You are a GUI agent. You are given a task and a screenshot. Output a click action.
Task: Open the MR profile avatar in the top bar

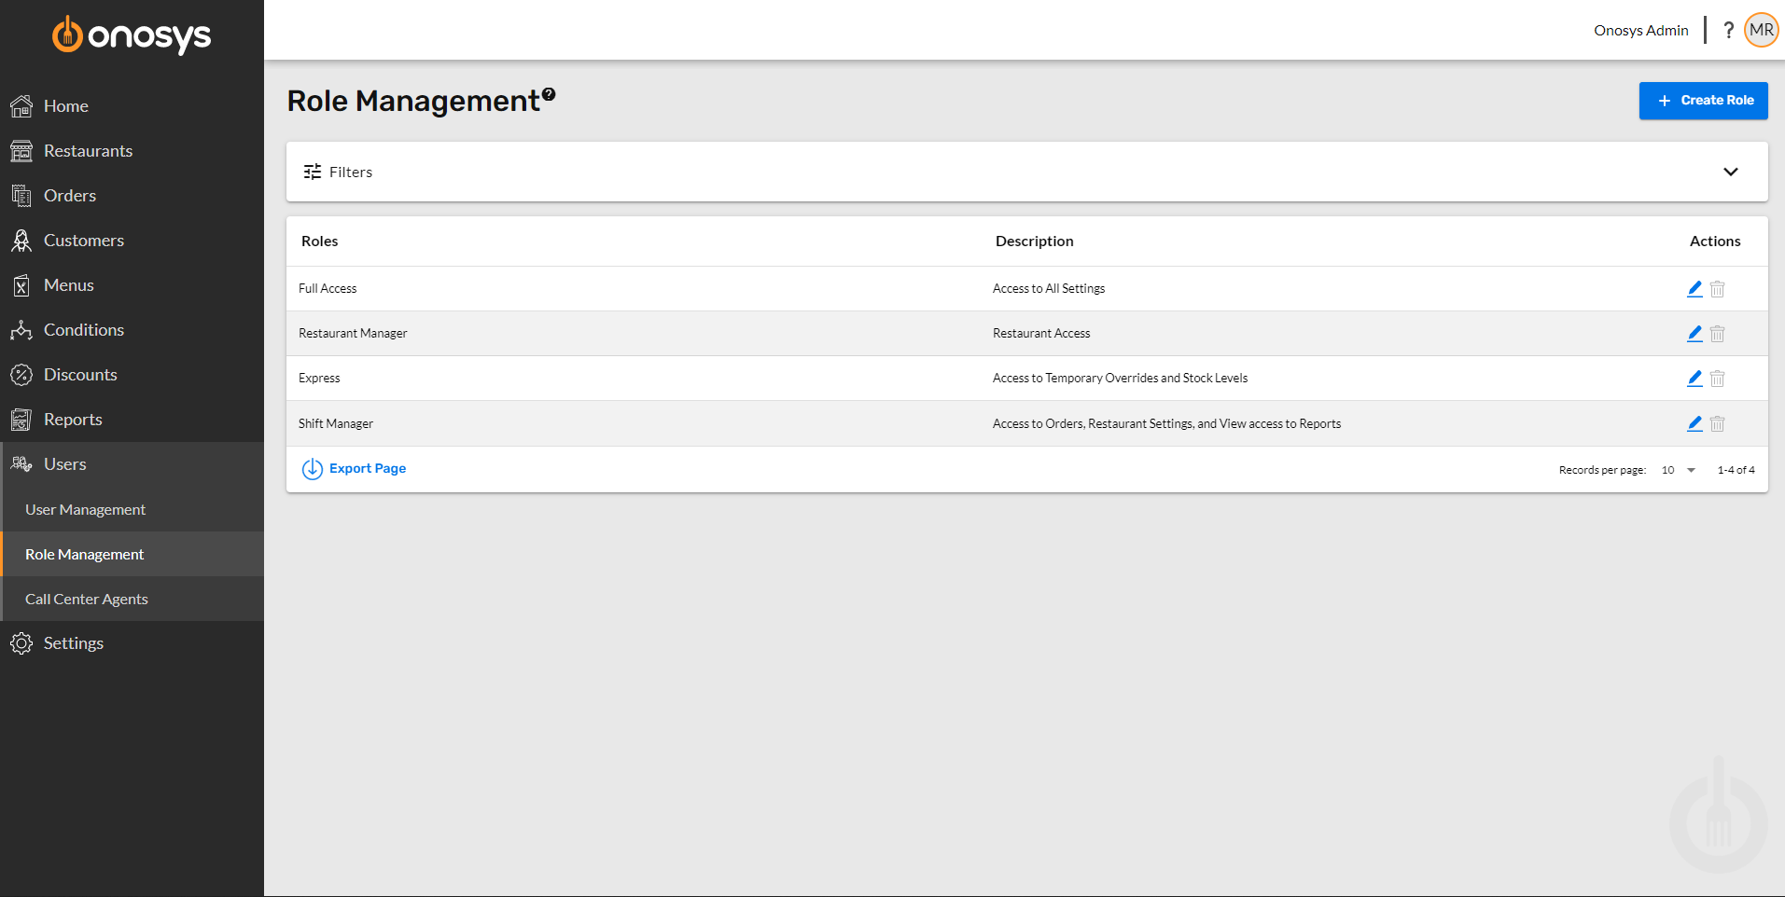point(1761,29)
